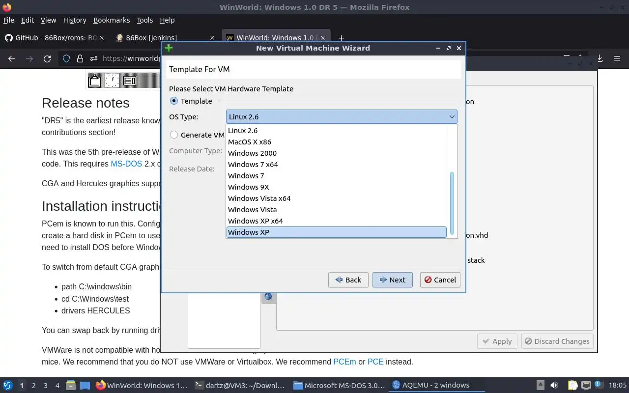This screenshot has width=629, height=393.
Task: Pick Windows 2000 in OS list
Action: point(336,153)
